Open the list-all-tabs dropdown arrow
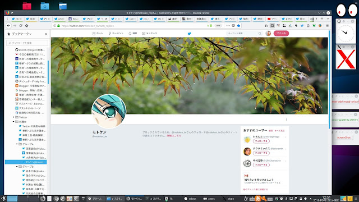359x202 pixels. tap(328, 19)
